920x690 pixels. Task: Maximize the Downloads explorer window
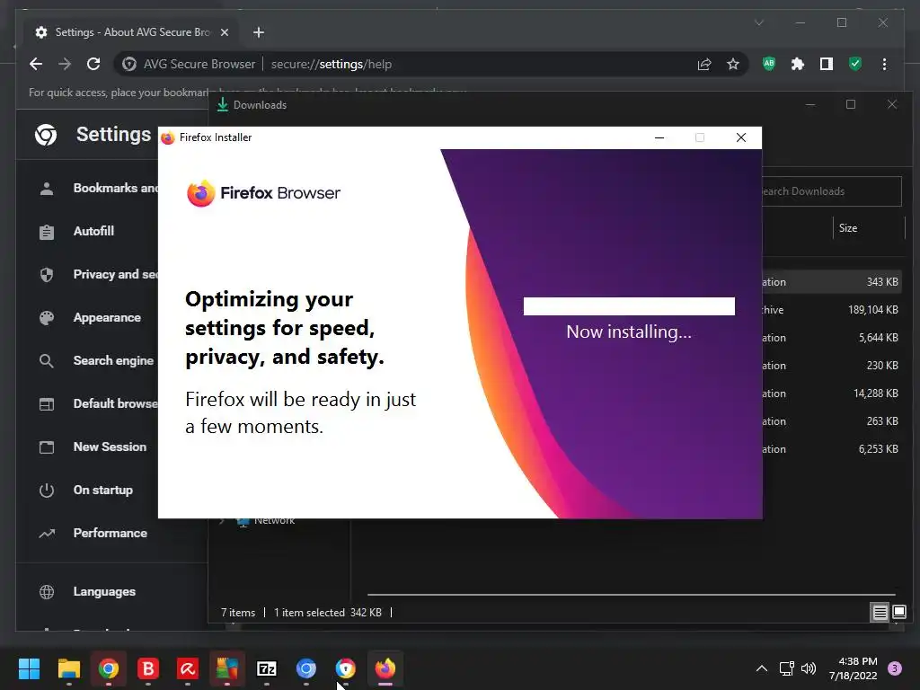[x=851, y=104]
